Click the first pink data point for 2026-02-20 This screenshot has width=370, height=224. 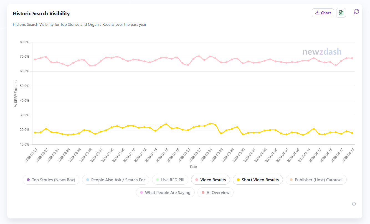[x=35, y=59]
